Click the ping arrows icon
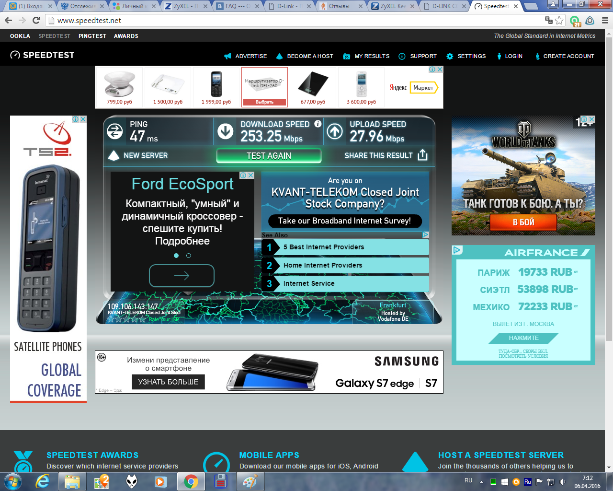The image size is (613, 491). tap(115, 131)
